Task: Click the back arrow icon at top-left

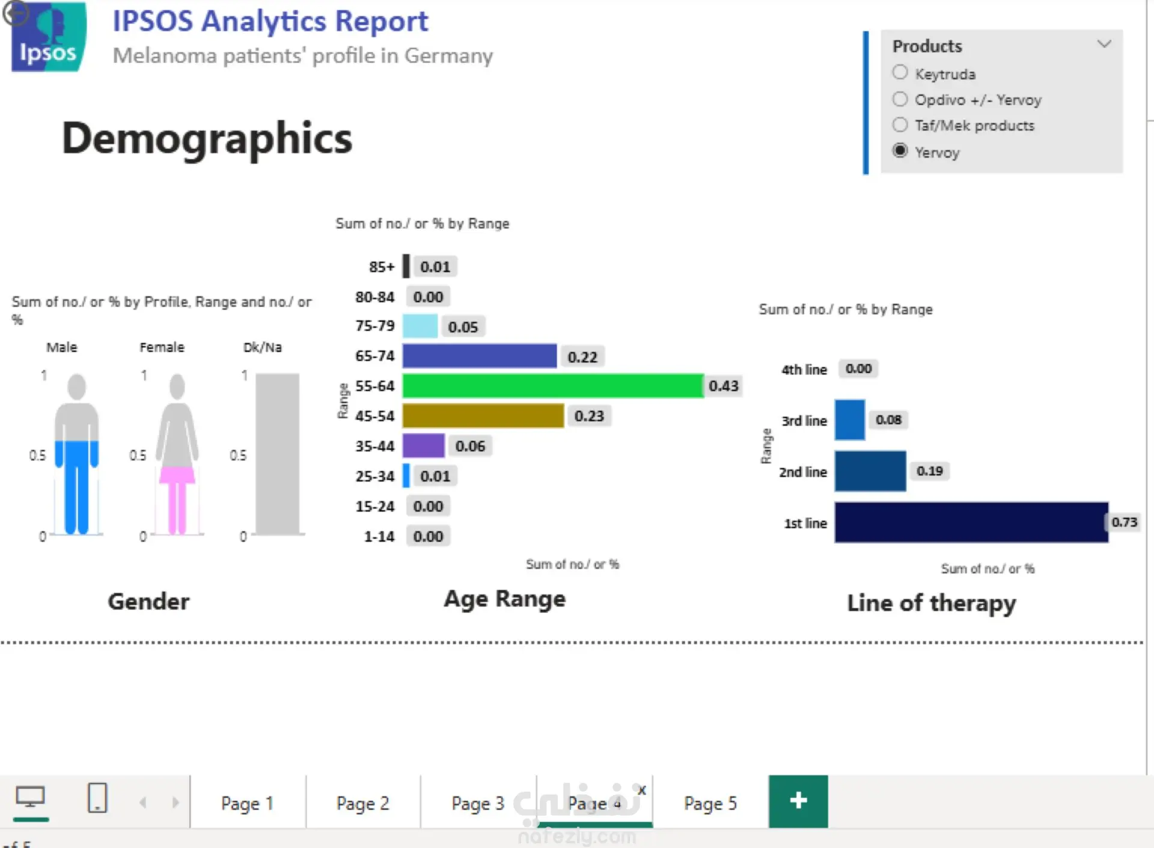Action: point(15,13)
